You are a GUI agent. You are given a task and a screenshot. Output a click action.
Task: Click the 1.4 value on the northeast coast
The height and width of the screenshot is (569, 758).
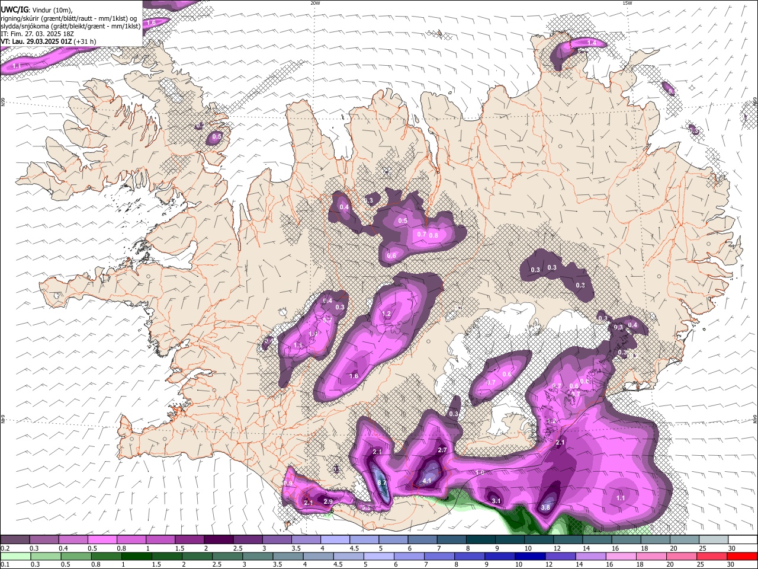click(x=592, y=43)
